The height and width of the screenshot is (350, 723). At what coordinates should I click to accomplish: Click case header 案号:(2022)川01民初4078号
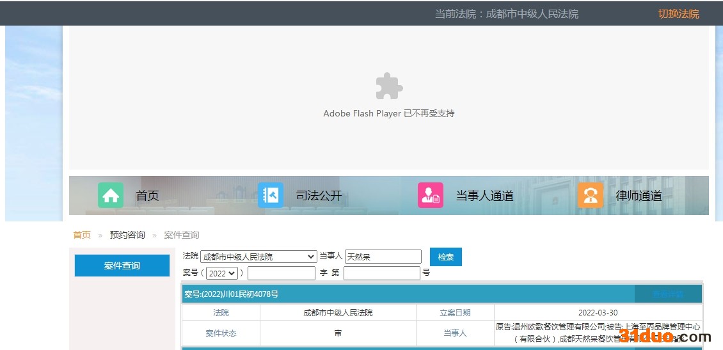[x=232, y=294]
